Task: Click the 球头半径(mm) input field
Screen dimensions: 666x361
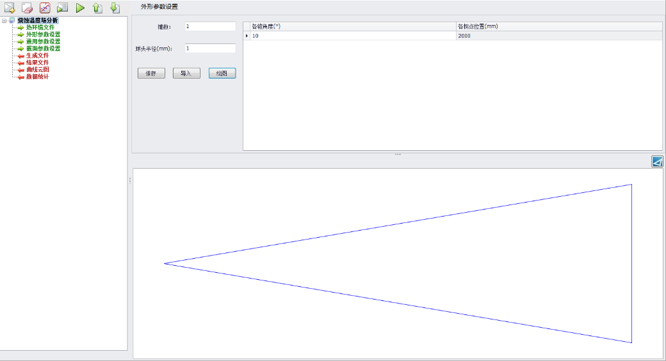Action: [x=210, y=49]
